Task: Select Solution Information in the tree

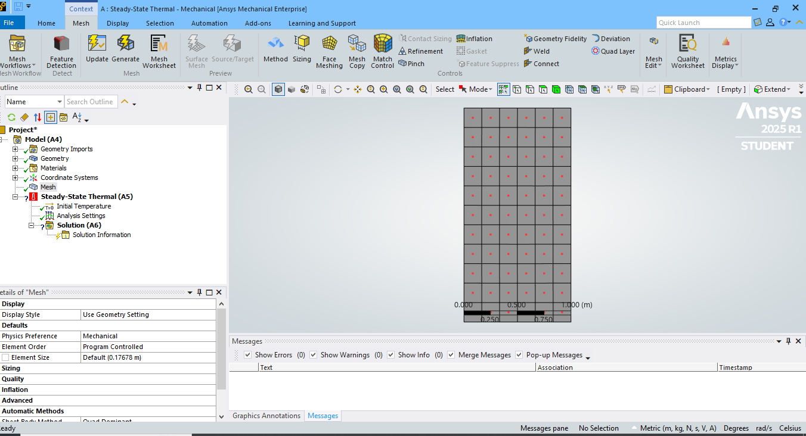Action: click(x=102, y=235)
